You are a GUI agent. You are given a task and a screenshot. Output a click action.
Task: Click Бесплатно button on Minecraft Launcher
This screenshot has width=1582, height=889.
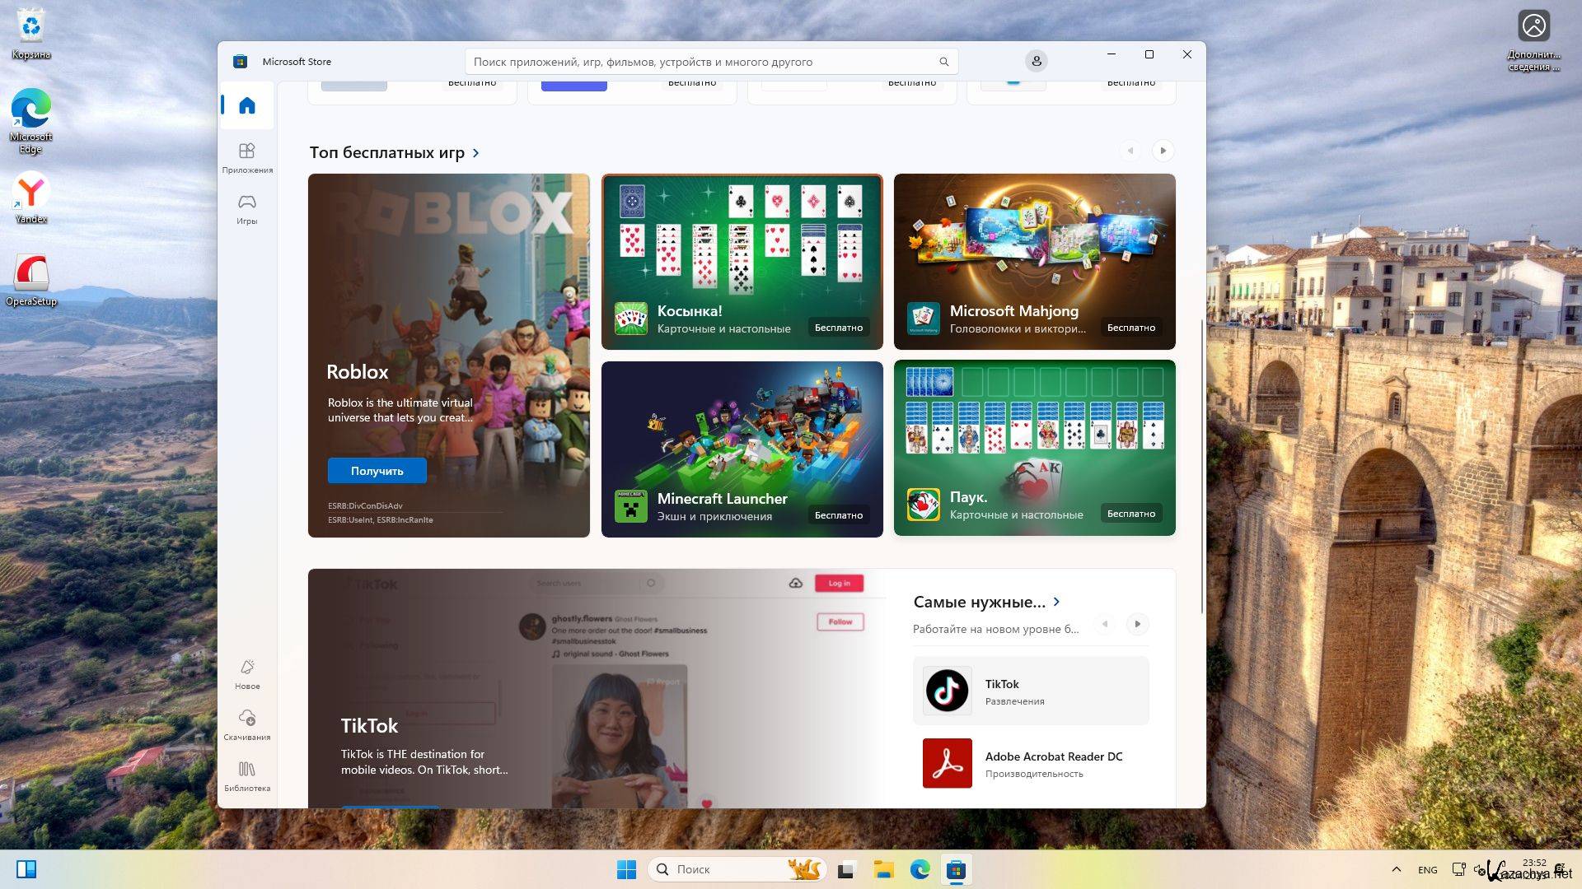[x=838, y=515]
